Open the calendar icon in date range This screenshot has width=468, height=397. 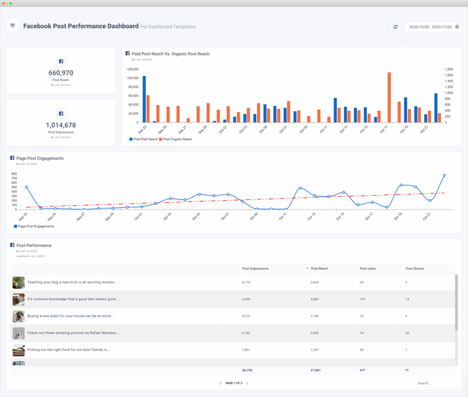point(457,27)
